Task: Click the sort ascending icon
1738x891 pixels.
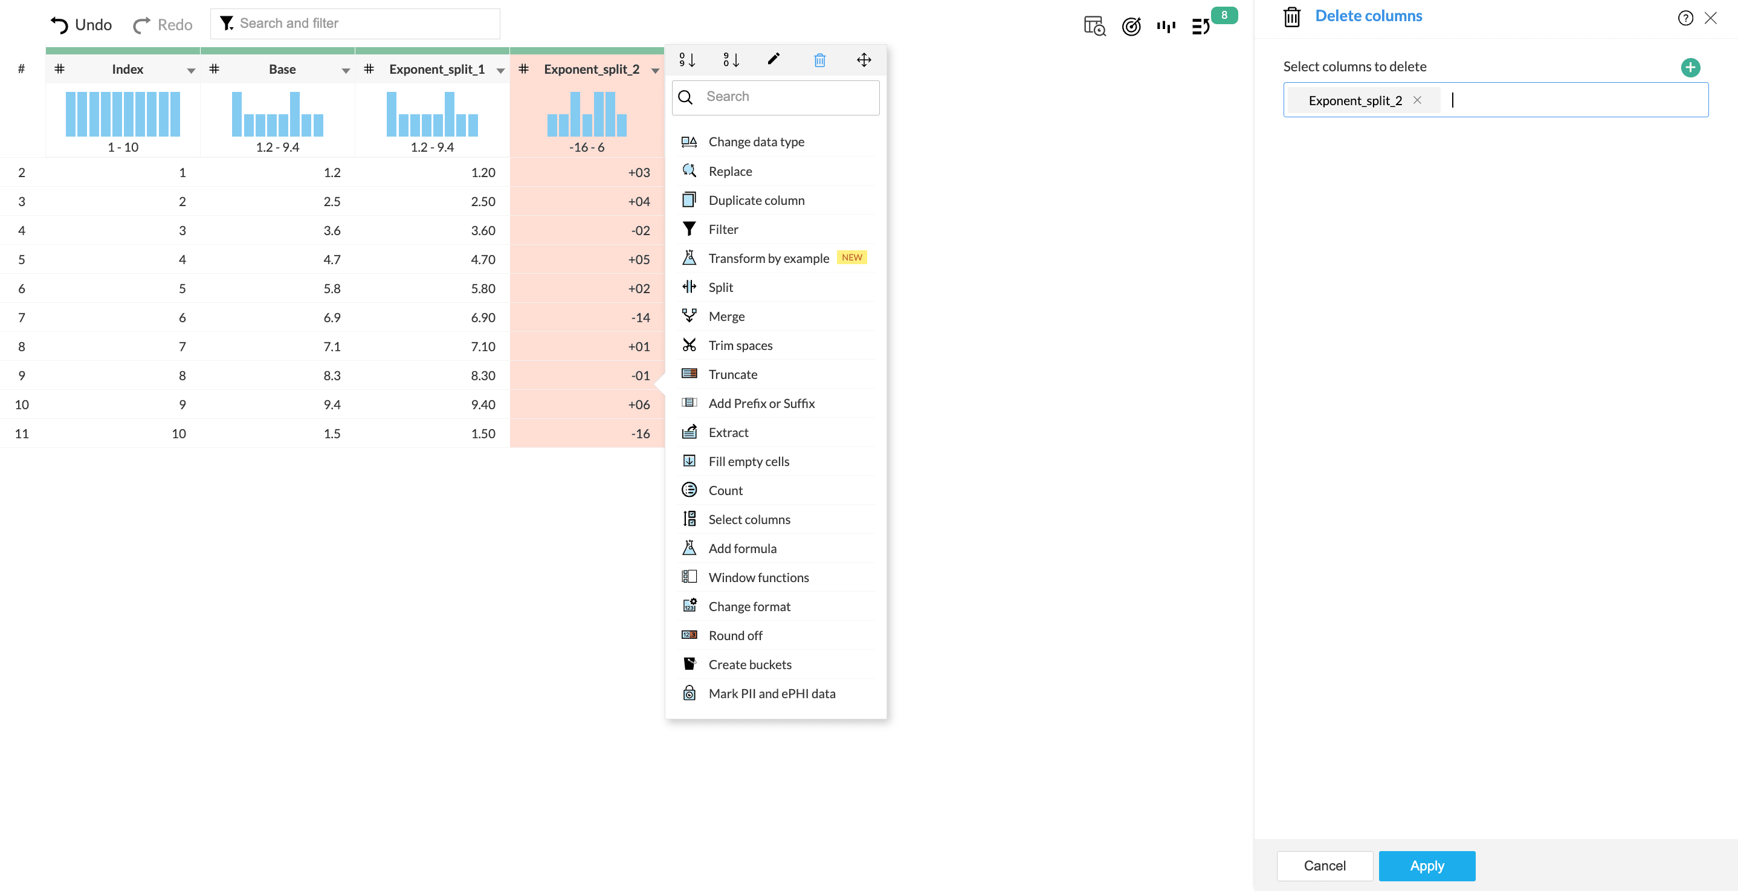Action: point(687,60)
